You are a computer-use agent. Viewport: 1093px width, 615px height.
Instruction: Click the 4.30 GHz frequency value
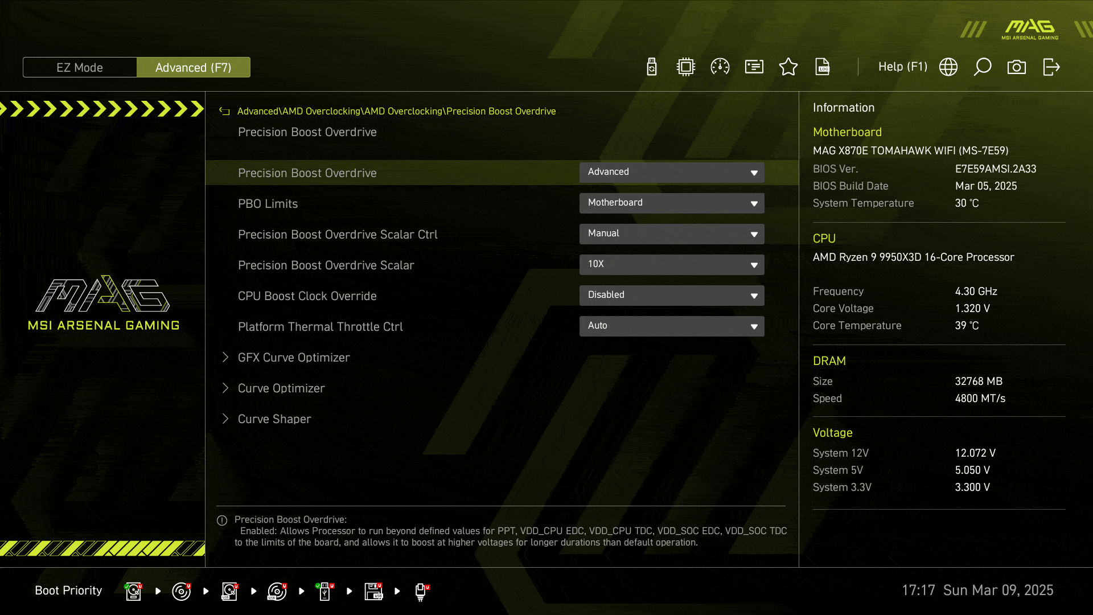(976, 292)
